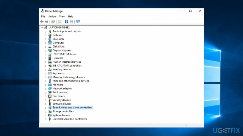This screenshot has width=243, height=136.
Task: Expand the Display adapters category
Action: click(x=46, y=50)
